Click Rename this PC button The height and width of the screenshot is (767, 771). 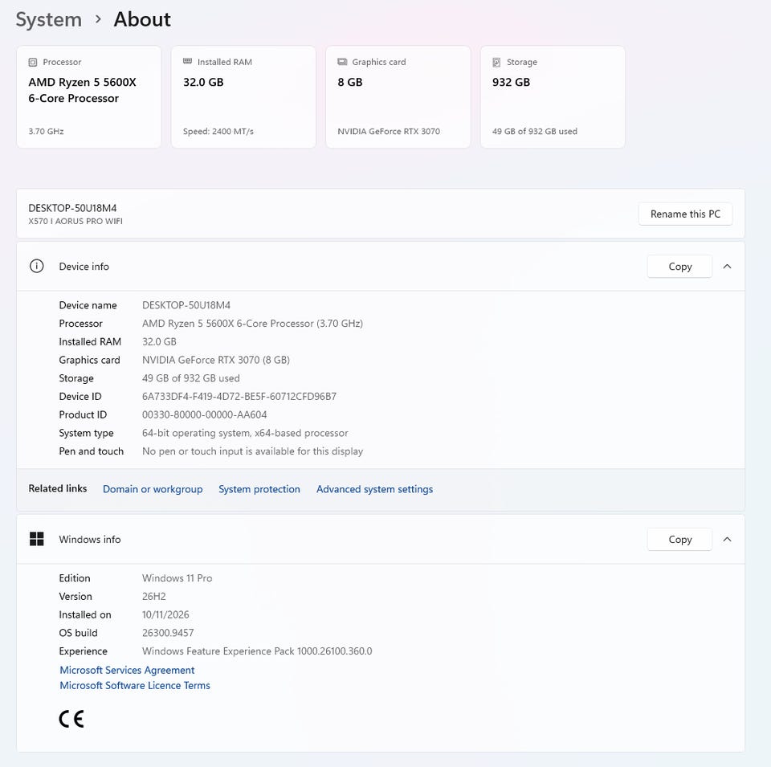point(685,214)
